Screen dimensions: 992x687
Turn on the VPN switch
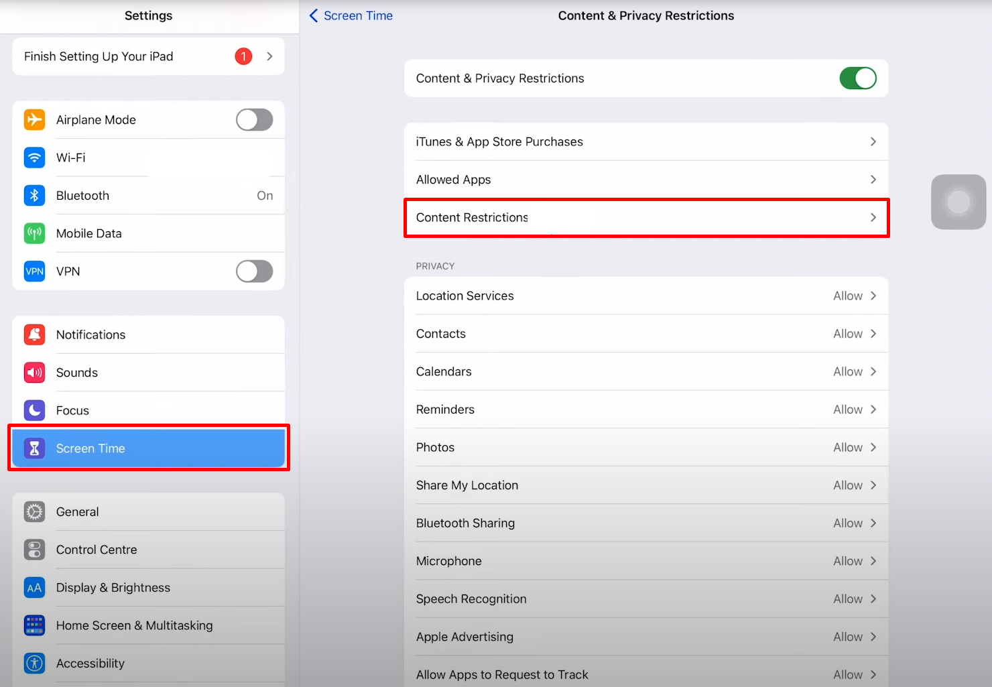coord(254,271)
